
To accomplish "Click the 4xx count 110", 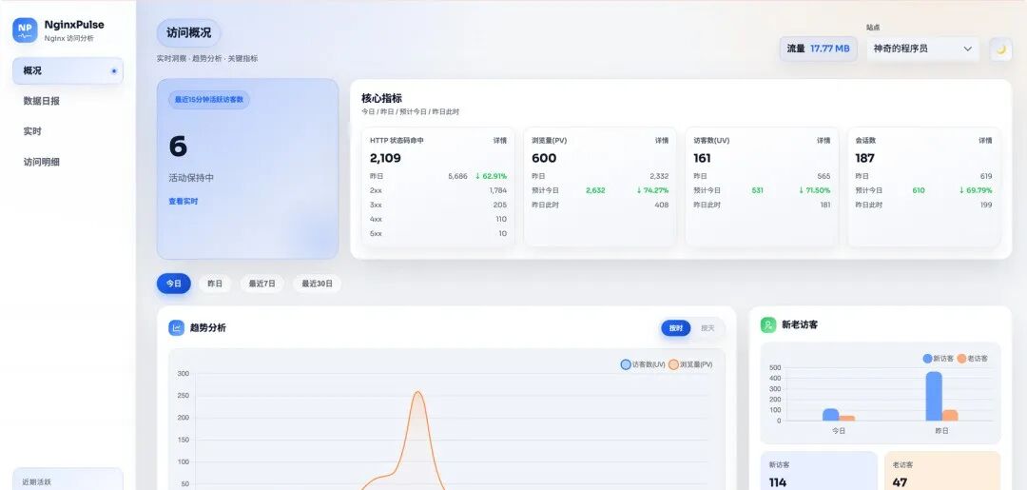I will click(501, 220).
